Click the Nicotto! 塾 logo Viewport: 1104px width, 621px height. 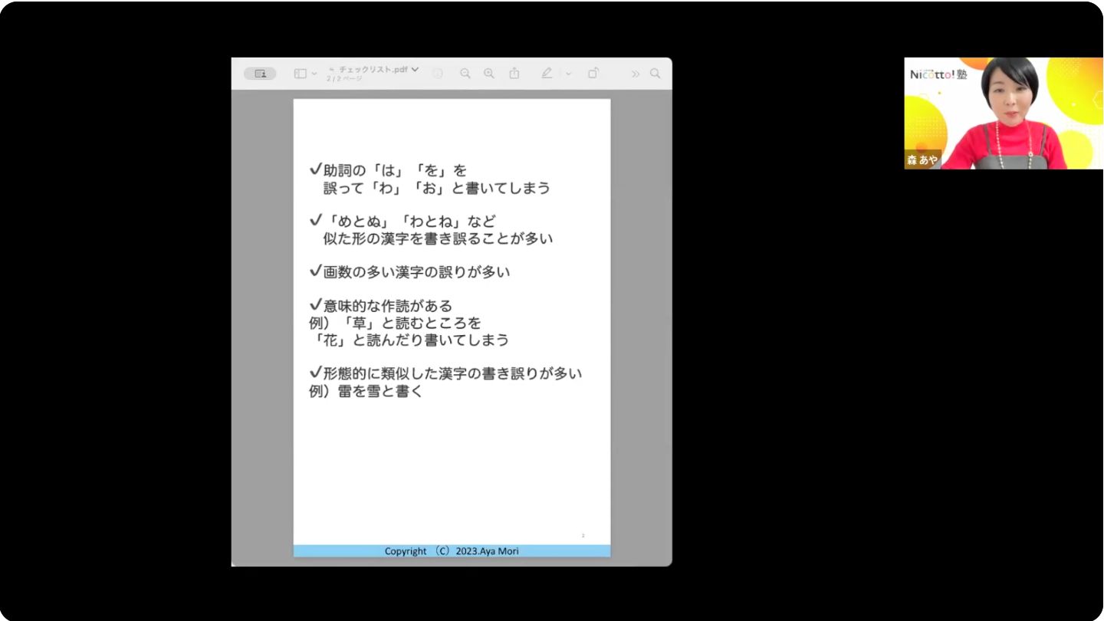point(938,74)
